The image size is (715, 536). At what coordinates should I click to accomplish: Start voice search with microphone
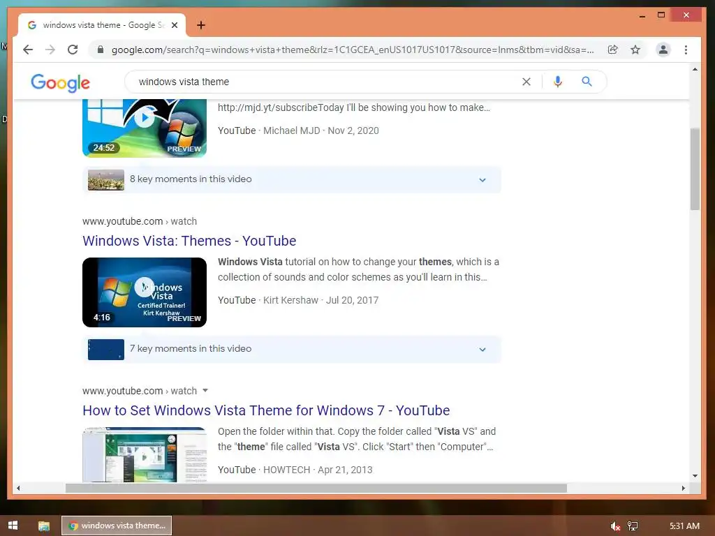(x=557, y=82)
